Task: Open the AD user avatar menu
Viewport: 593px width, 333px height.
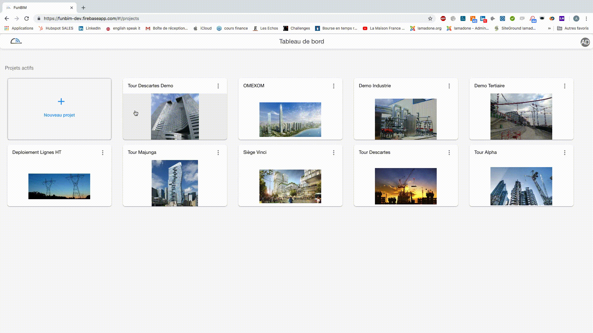Action: click(585, 42)
